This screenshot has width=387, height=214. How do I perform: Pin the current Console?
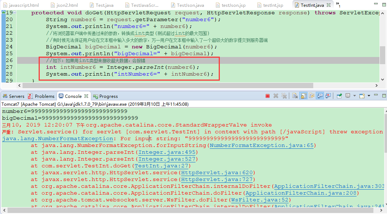[x=339, y=96]
